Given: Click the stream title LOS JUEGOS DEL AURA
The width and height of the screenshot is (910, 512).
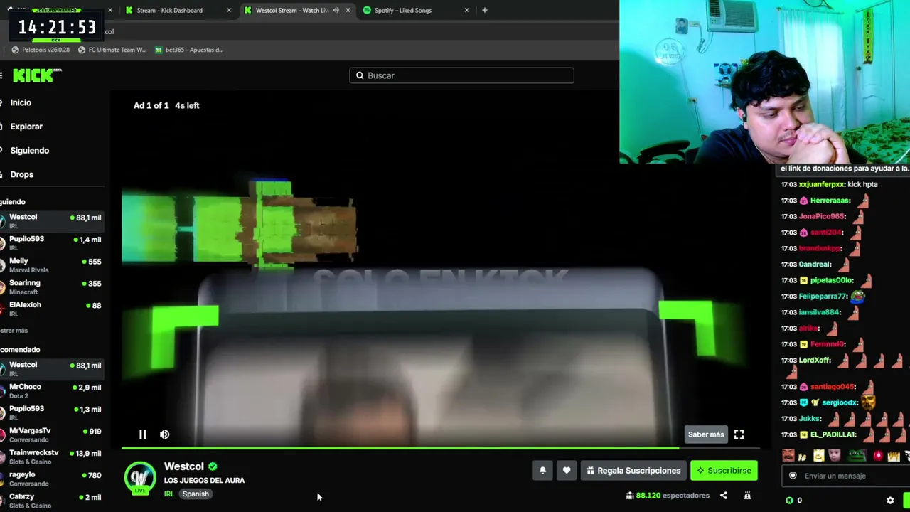Looking at the screenshot, I should tap(204, 481).
